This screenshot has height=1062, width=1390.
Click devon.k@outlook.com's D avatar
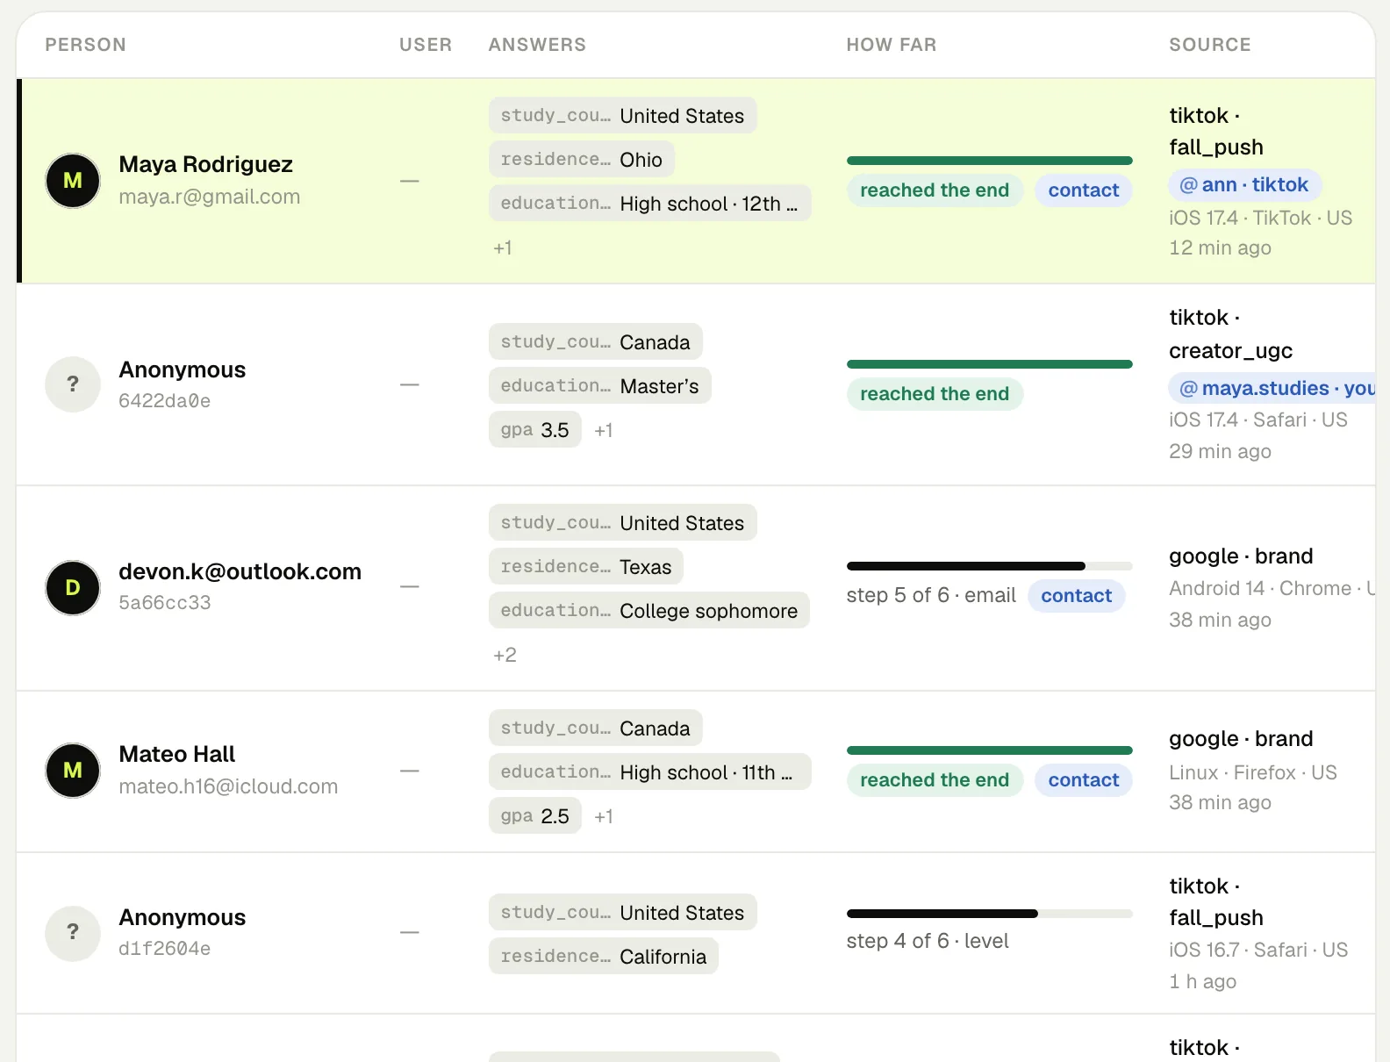pyautogui.click(x=73, y=588)
